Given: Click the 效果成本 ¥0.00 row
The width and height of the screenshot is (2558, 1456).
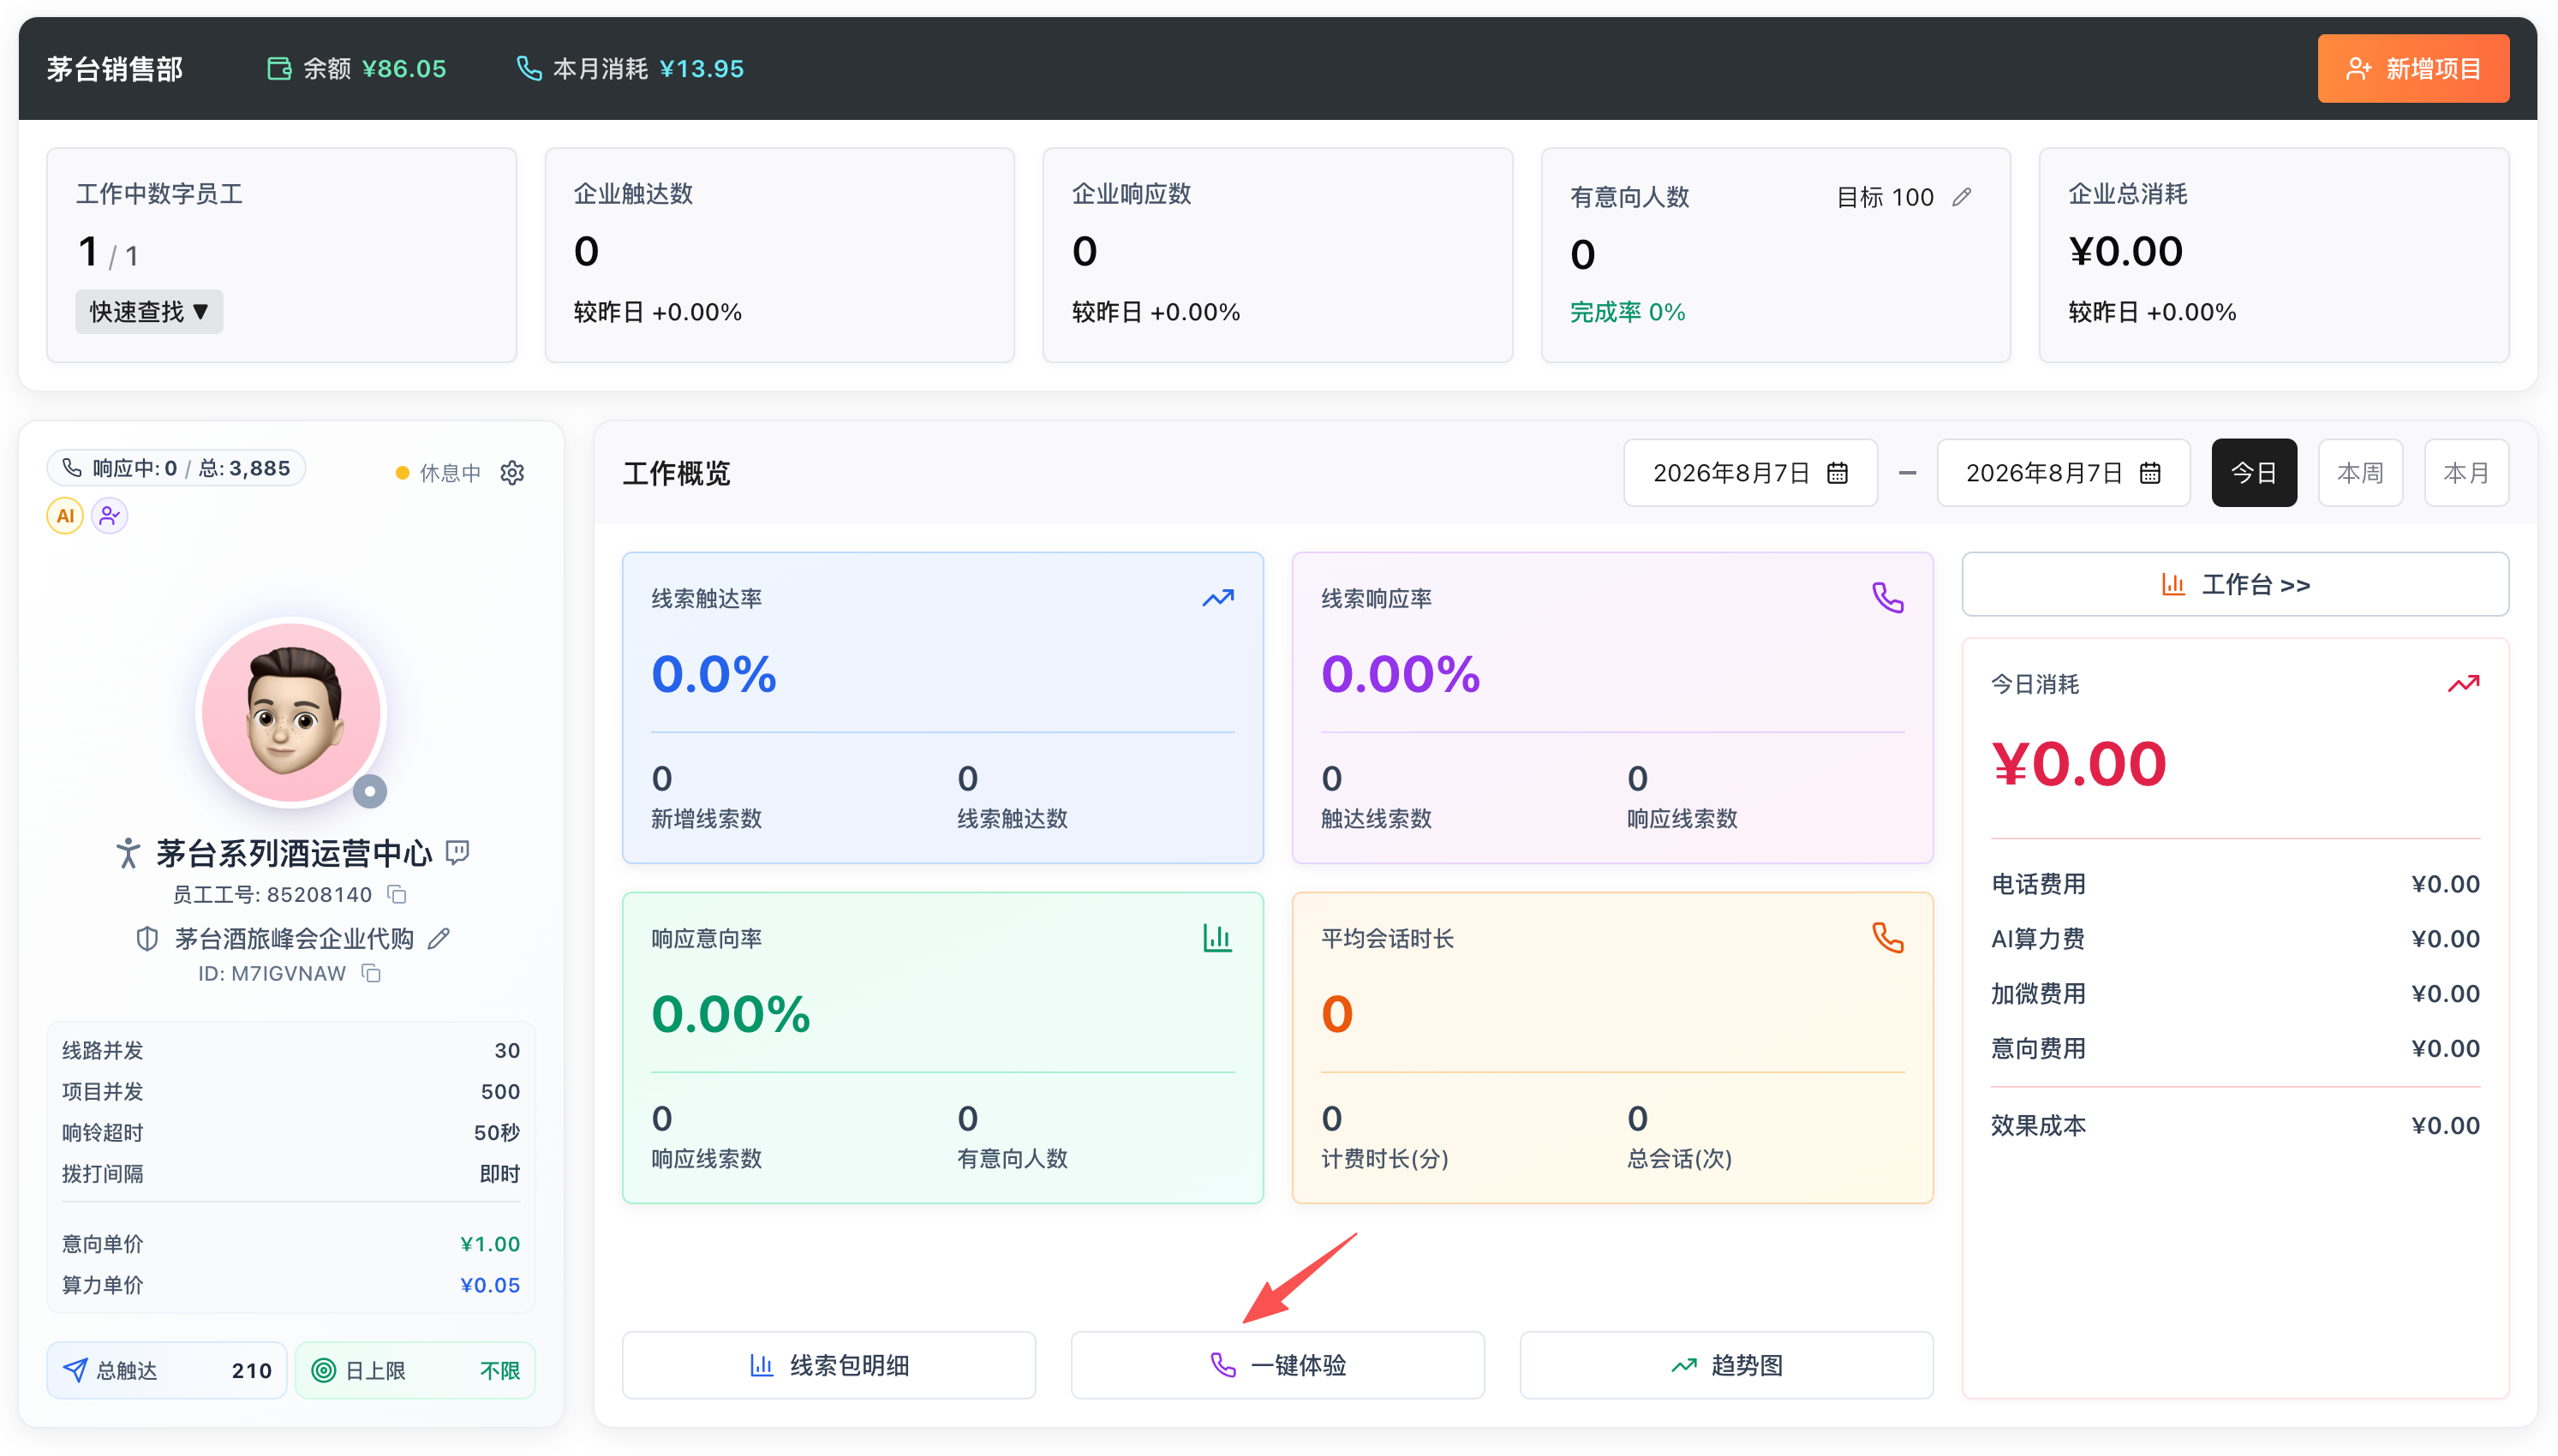Looking at the screenshot, I should pos(2234,1125).
